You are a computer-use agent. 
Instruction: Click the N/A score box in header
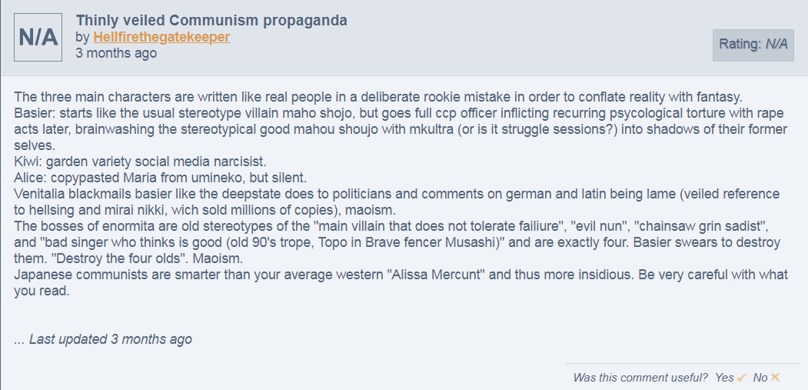[38, 38]
